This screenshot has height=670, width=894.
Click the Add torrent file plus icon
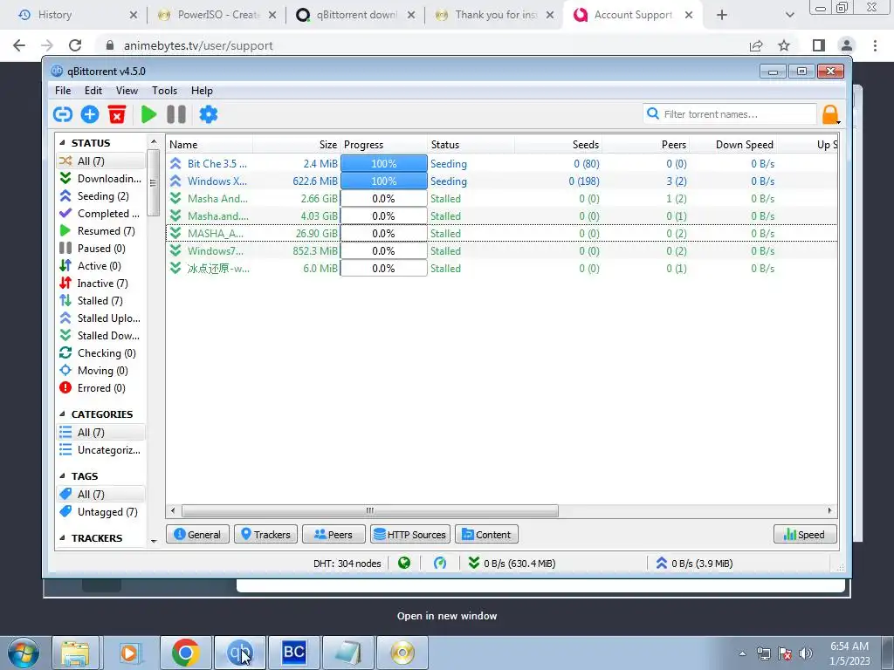click(90, 114)
